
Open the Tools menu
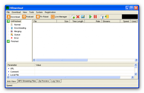click(31, 12)
